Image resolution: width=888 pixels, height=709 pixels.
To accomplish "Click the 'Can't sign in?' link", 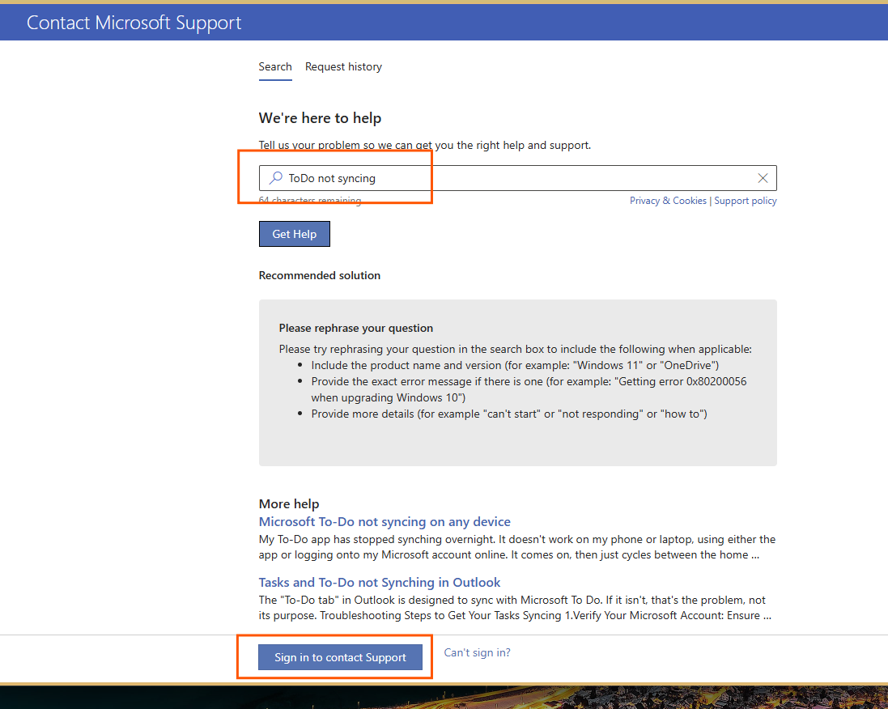I will tap(477, 652).
